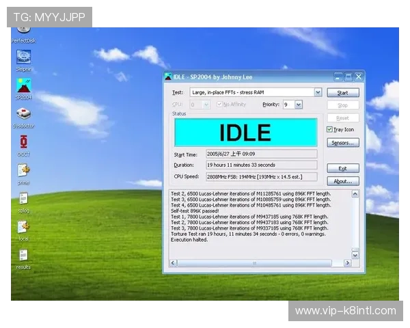Open the About dialog
The height and width of the screenshot is (328, 410).
[x=342, y=181]
